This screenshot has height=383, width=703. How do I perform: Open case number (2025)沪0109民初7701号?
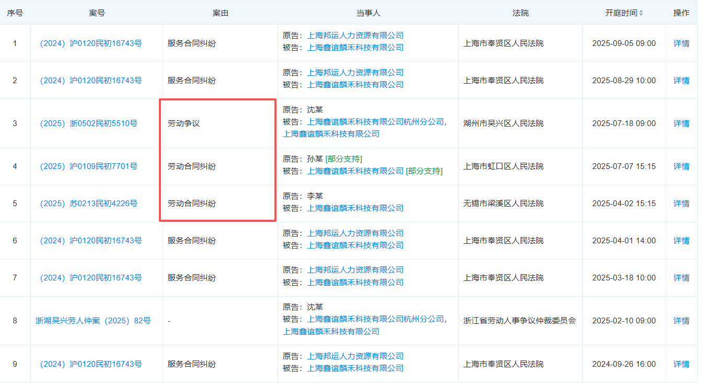point(89,166)
